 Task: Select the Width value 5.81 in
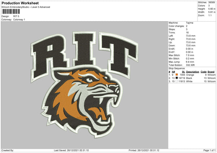212,12
